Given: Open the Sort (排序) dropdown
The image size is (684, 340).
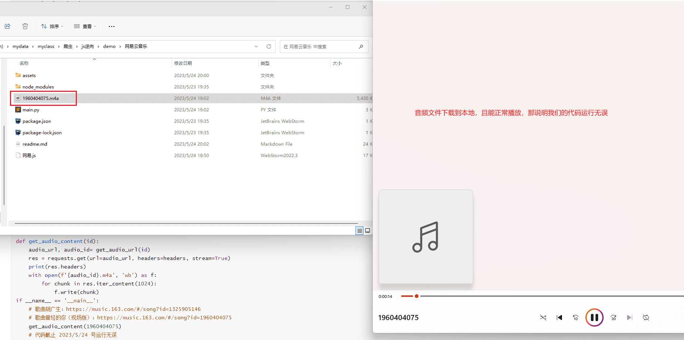Looking at the screenshot, I should (x=52, y=26).
